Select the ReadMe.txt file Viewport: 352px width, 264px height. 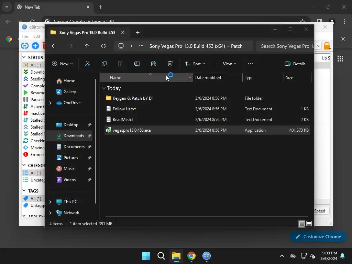click(x=207, y=119)
